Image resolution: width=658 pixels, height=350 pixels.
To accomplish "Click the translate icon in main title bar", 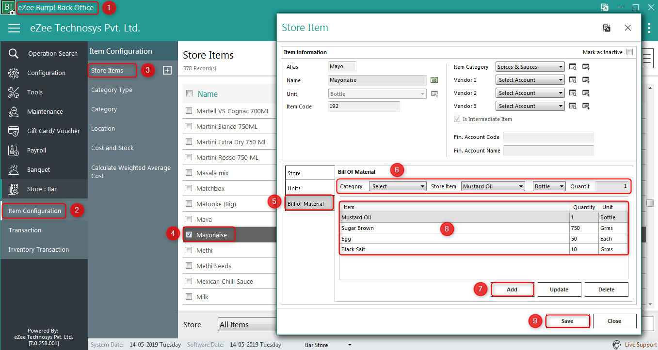I will click(x=605, y=7).
